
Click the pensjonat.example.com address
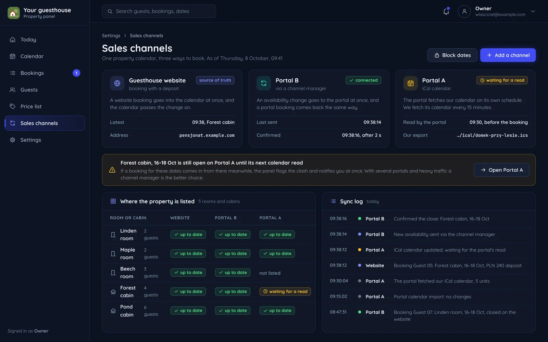(207, 135)
